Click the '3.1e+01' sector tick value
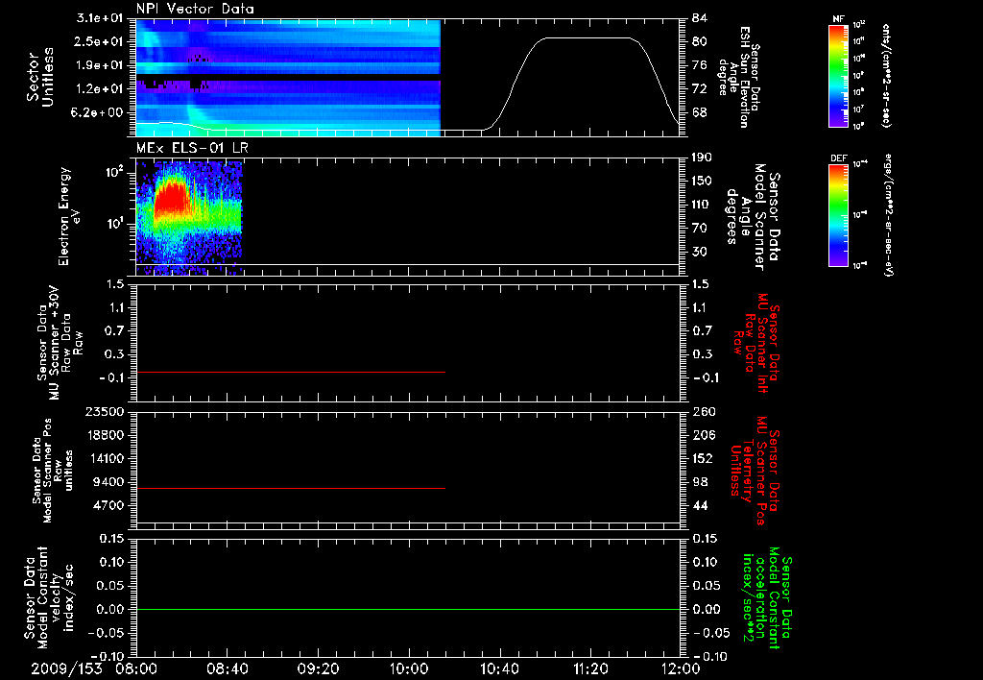Screen dimensions: 983x680 [100, 18]
